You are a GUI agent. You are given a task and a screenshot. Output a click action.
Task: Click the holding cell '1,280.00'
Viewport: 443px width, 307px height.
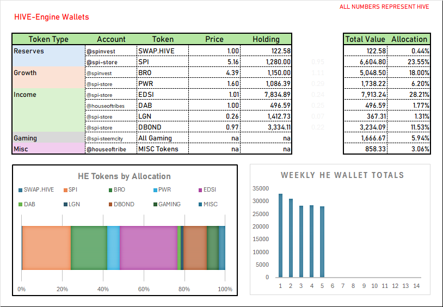click(266, 62)
